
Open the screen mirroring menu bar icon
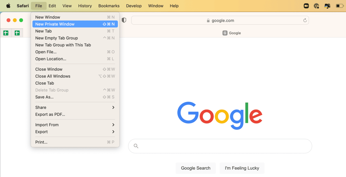tap(327, 6)
